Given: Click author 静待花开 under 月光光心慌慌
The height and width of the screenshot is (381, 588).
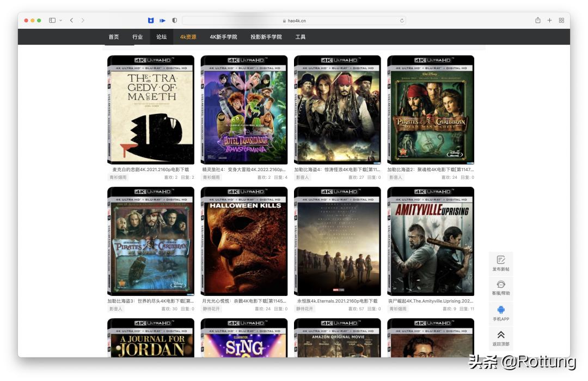Looking at the screenshot, I should click(x=211, y=309).
